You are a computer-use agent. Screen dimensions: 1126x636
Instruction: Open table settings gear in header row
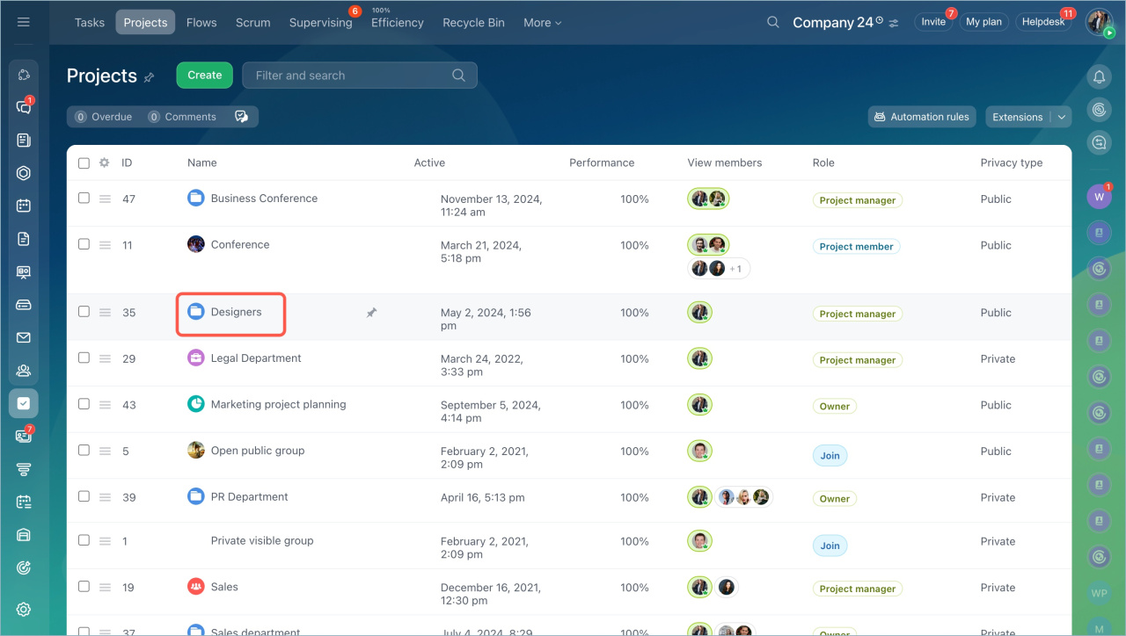(104, 163)
